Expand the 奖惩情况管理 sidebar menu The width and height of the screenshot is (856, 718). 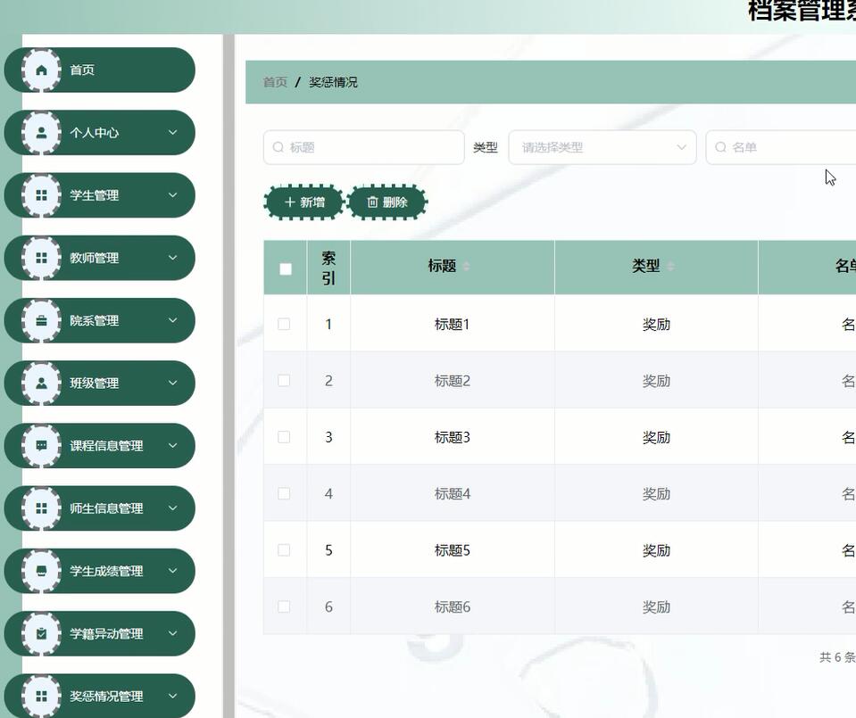point(99,696)
